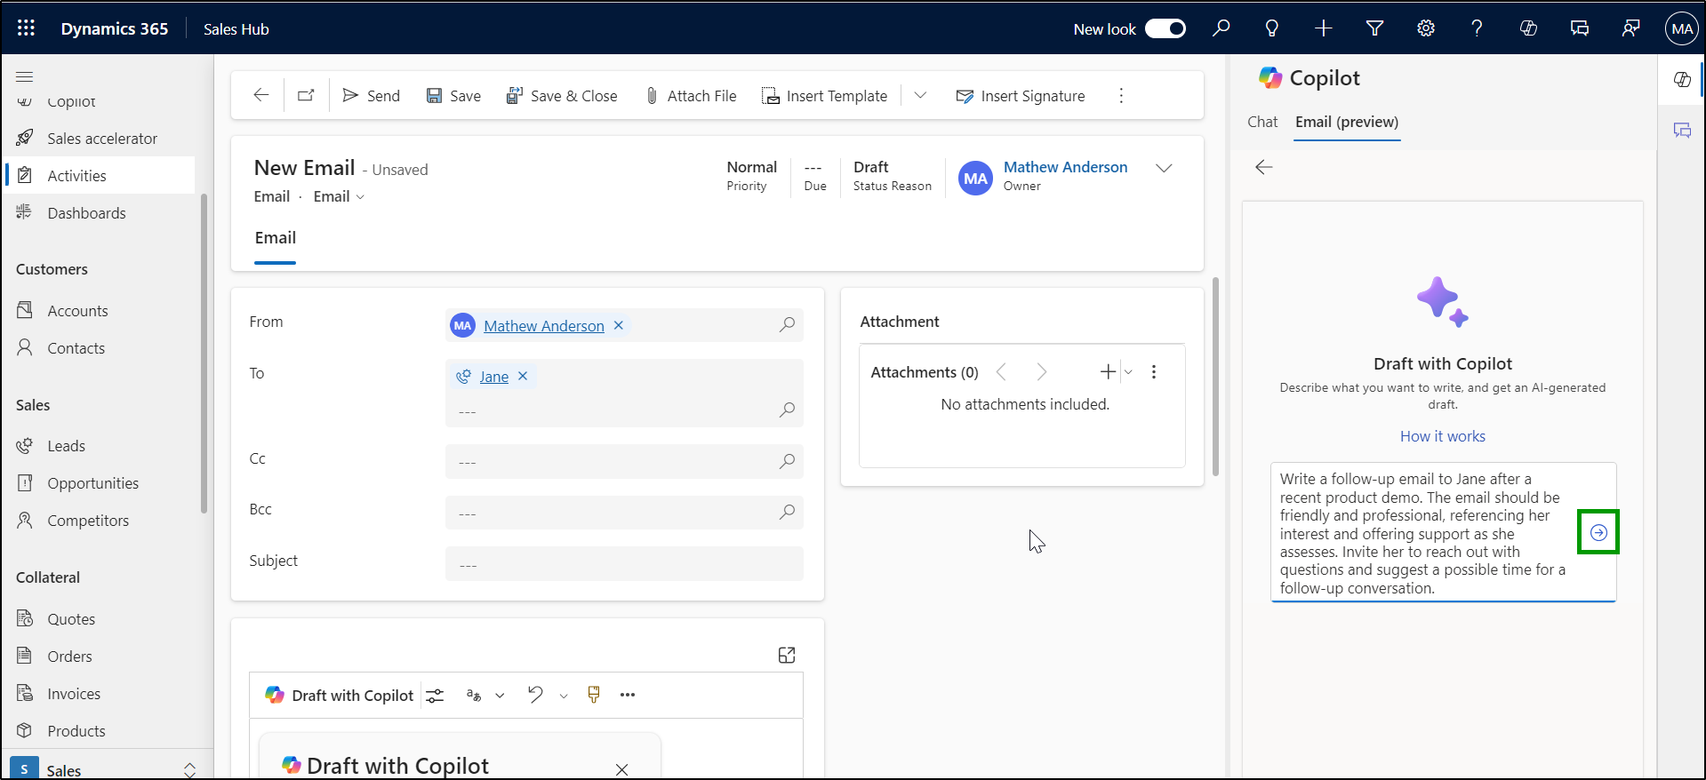Image resolution: width=1706 pixels, height=780 pixels.
Task: Open editor toolbar more options
Action: (x=628, y=695)
